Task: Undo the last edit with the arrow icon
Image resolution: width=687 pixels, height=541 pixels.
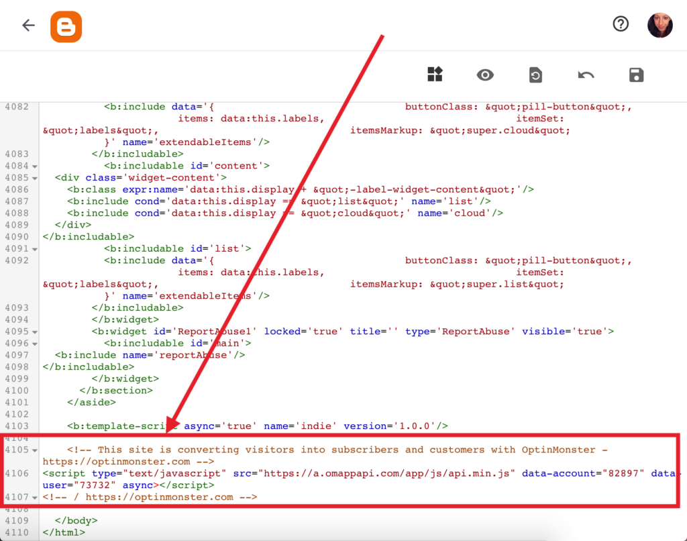Action: click(585, 75)
